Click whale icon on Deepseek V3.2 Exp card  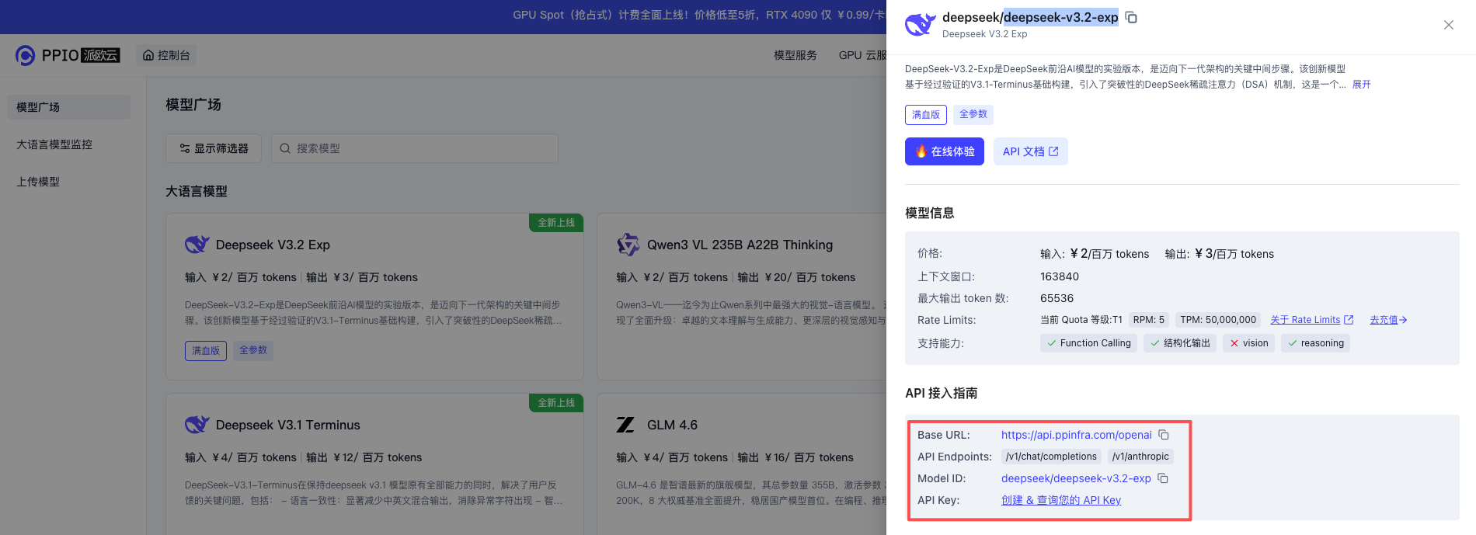pyautogui.click(x=197, y=245)
